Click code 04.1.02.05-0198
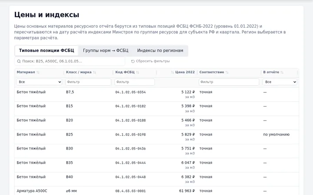Image resolution: width=313 pixels, height=195 pixels. click(130, 134)
